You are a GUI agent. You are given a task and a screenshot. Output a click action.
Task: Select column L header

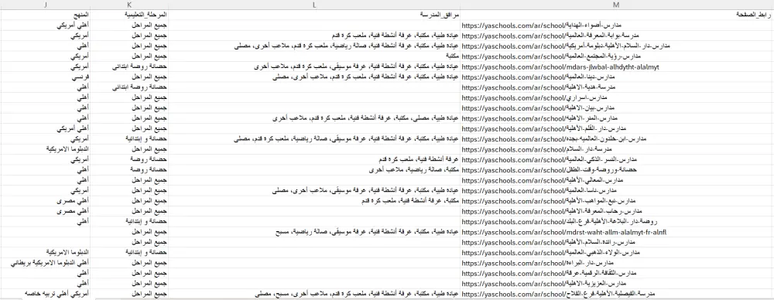[314, 5]
